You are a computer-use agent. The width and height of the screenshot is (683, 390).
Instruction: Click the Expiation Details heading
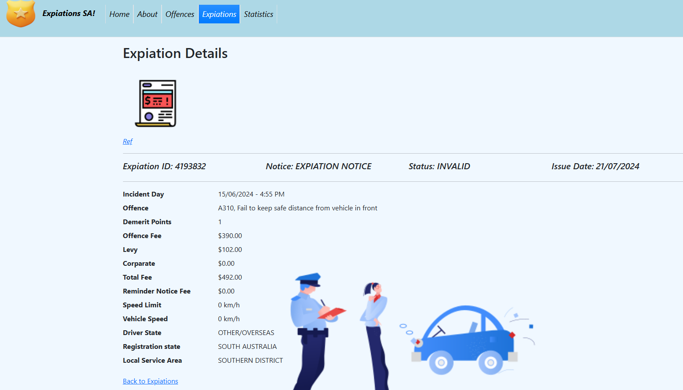pyautogui.click(x=175, y=53)
